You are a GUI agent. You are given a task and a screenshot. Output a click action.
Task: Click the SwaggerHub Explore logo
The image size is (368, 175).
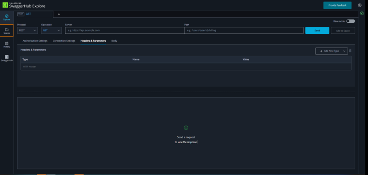click(x=24, y=5)
